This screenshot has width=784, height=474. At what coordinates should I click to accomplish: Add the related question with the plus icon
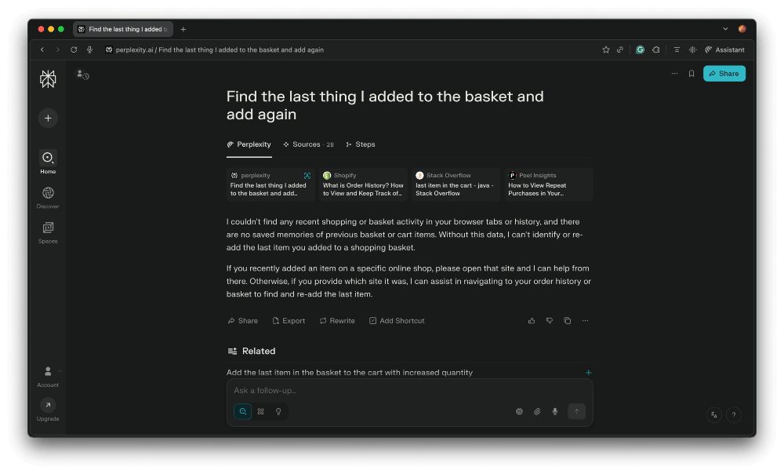click(x=589, y=373)
